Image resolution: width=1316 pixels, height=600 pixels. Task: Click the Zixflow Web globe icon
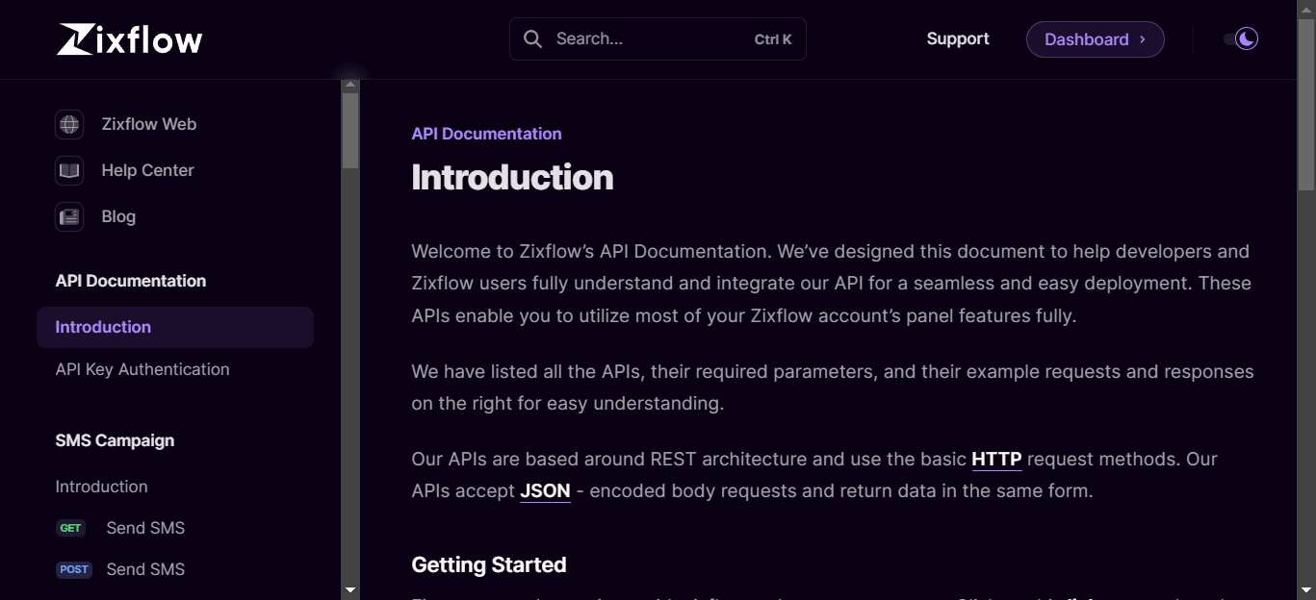pyautogui.click(x=69, y=124)
